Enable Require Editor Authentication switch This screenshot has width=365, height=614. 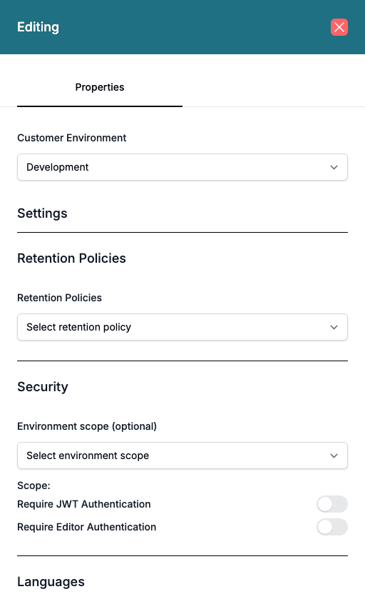332,527
